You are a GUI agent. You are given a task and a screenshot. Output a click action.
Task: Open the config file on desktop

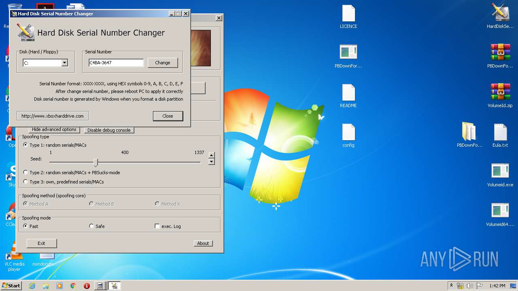pyautogui.click(x=348, y=135)
